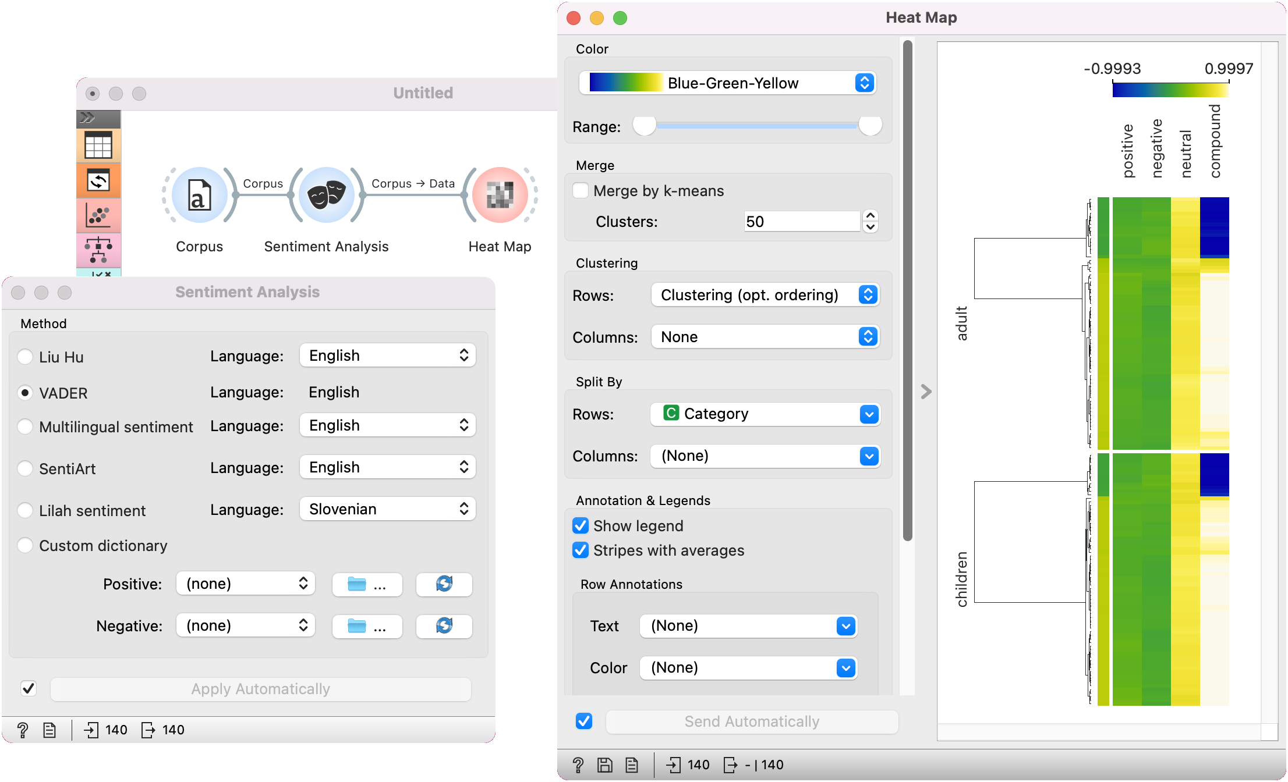Click the Send Automatically button

(752, 721)
